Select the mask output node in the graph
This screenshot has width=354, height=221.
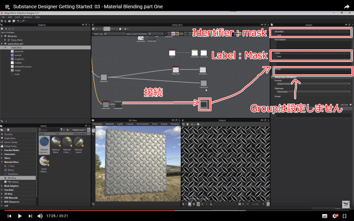[x=204, y=104]
